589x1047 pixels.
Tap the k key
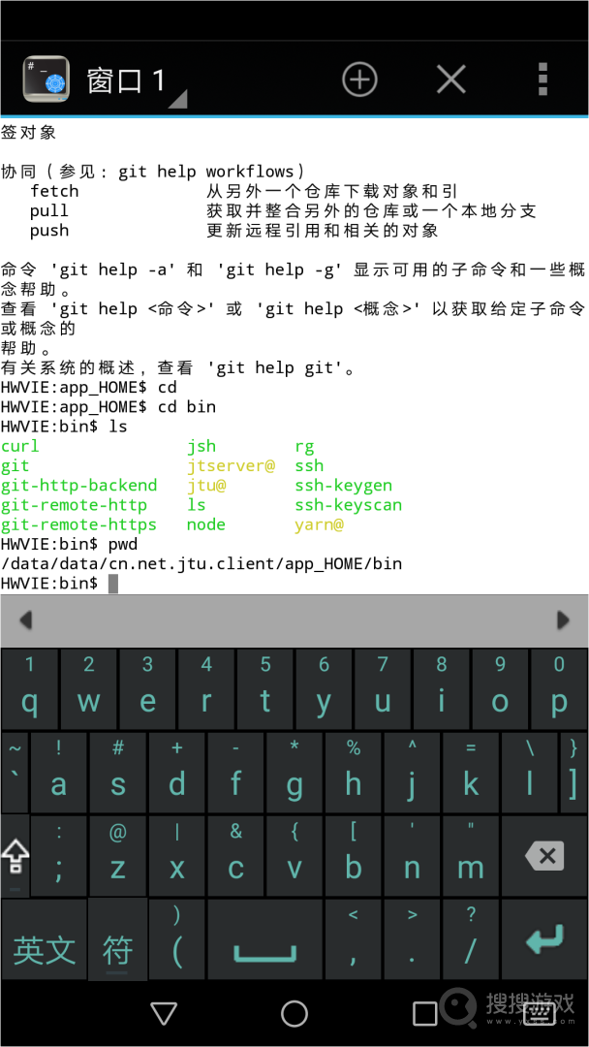471,772
